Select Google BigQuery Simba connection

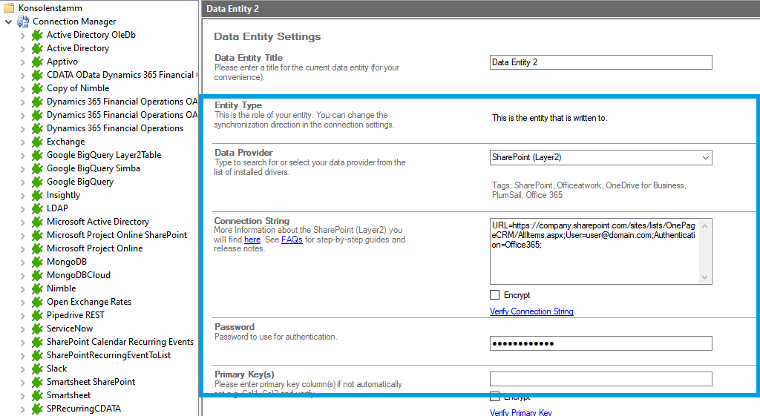coord(93,168)
